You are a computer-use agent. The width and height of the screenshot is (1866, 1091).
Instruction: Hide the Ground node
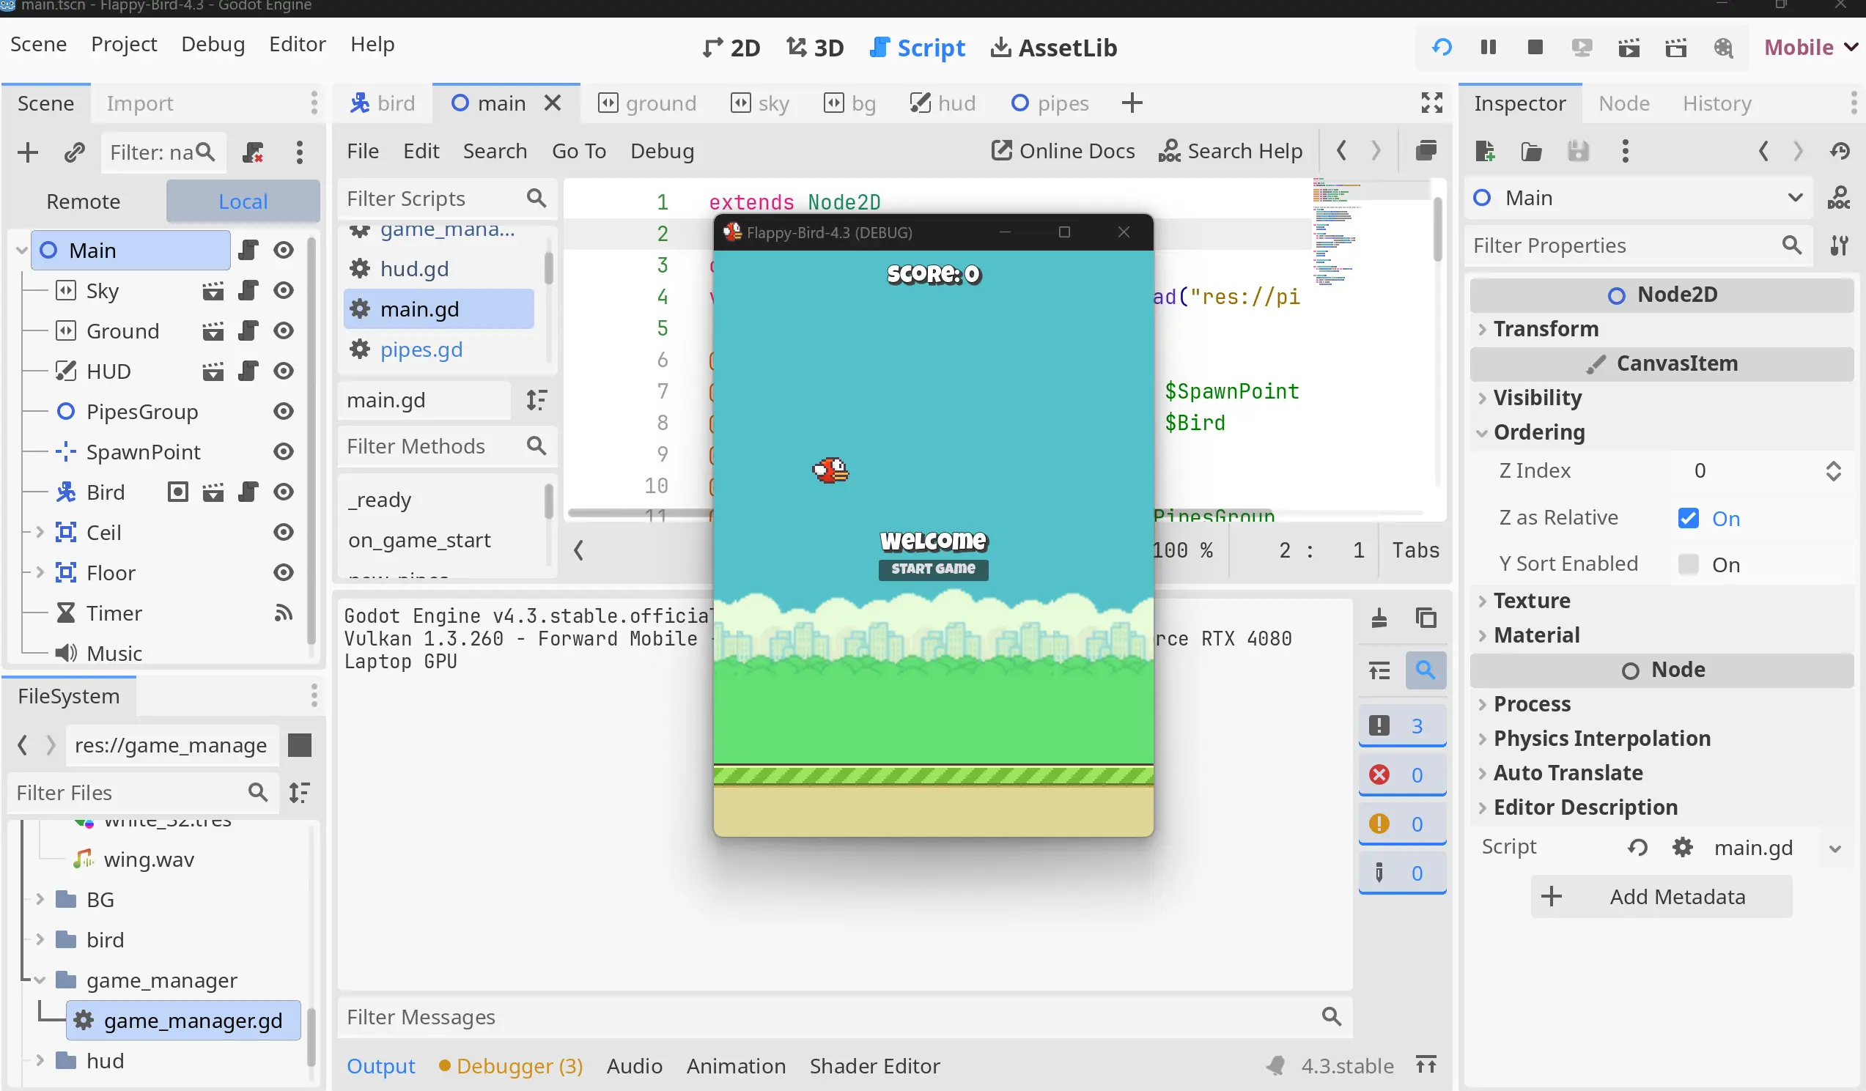[283, 331]
